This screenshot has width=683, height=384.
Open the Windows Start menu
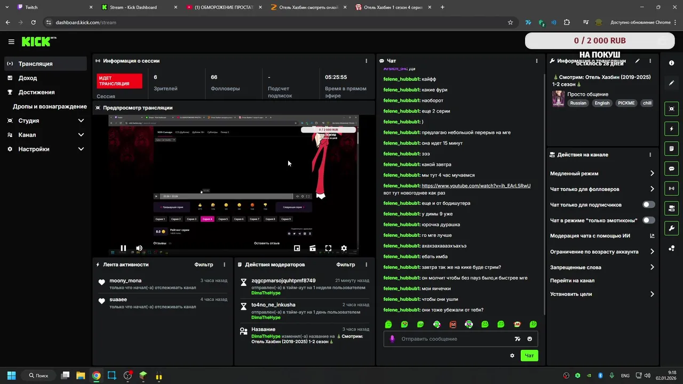(x=11, y=375)
